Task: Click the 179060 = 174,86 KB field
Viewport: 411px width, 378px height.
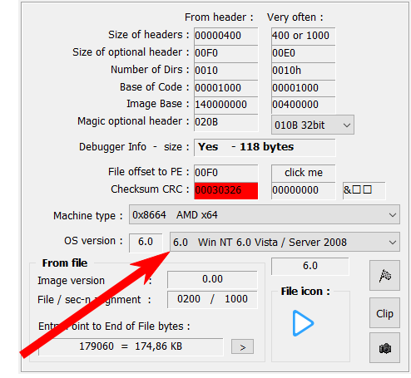Action: pyautogui.click(x=131, y=346)
